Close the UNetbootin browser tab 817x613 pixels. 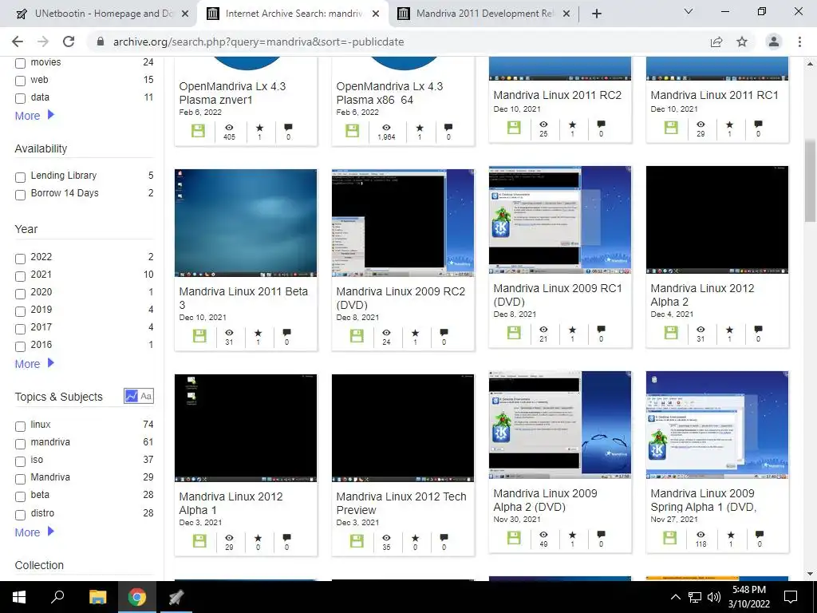click(x=185, y=14)
